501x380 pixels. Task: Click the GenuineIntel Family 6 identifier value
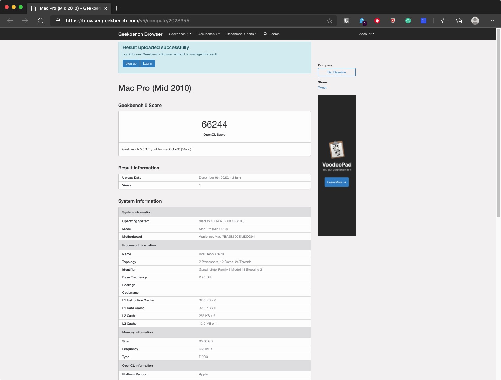point(230,270)
